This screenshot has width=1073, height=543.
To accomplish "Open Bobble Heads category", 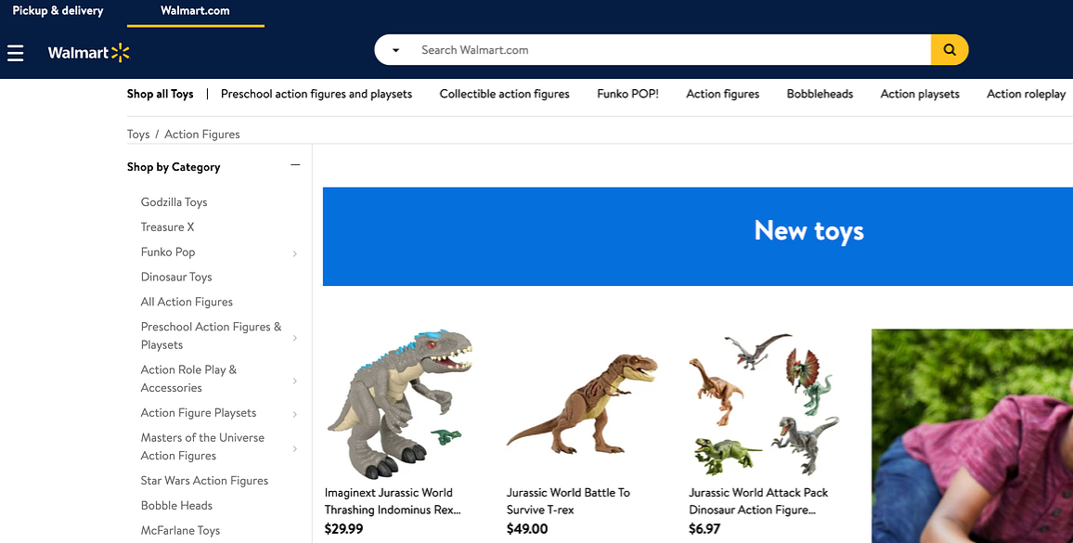I will coord(176,505).
